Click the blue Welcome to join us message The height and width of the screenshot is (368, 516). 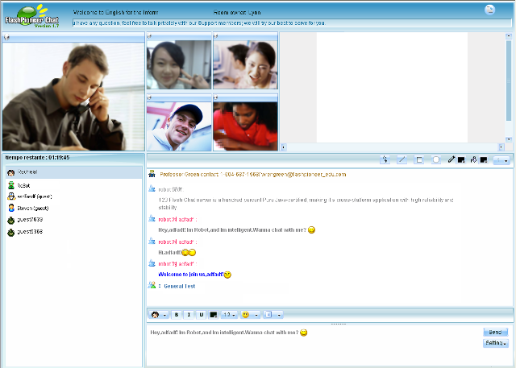point(191,275)
